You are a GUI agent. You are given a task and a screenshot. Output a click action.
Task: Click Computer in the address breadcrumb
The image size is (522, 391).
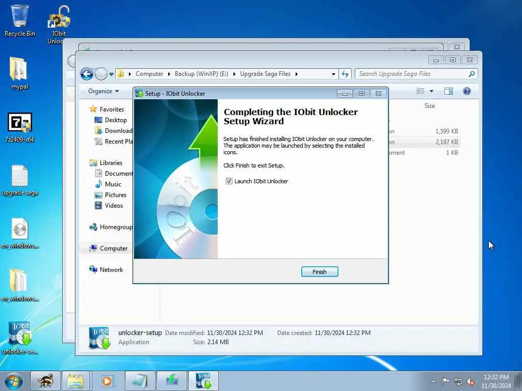tap(149, 74)
